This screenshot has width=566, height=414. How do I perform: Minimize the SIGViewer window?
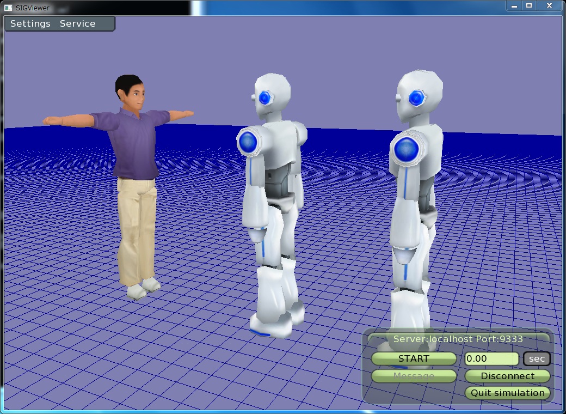tap(513, 5)
